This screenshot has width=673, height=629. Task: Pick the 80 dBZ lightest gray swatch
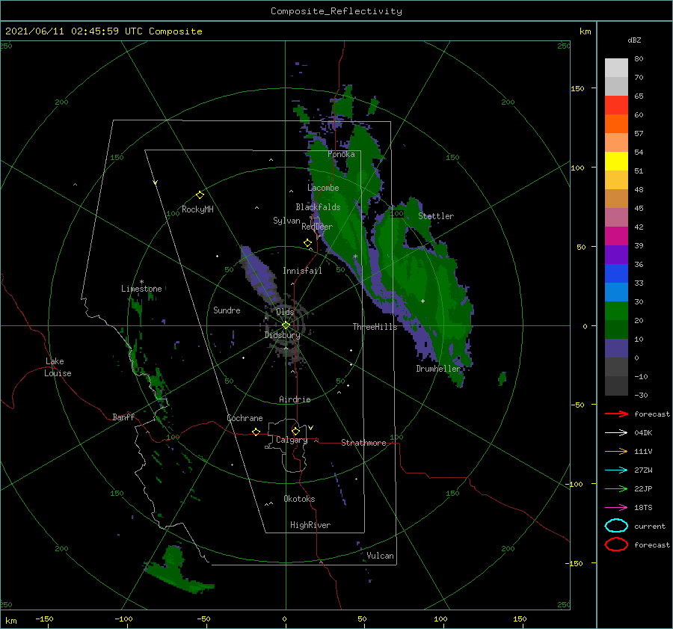point(616,67)
